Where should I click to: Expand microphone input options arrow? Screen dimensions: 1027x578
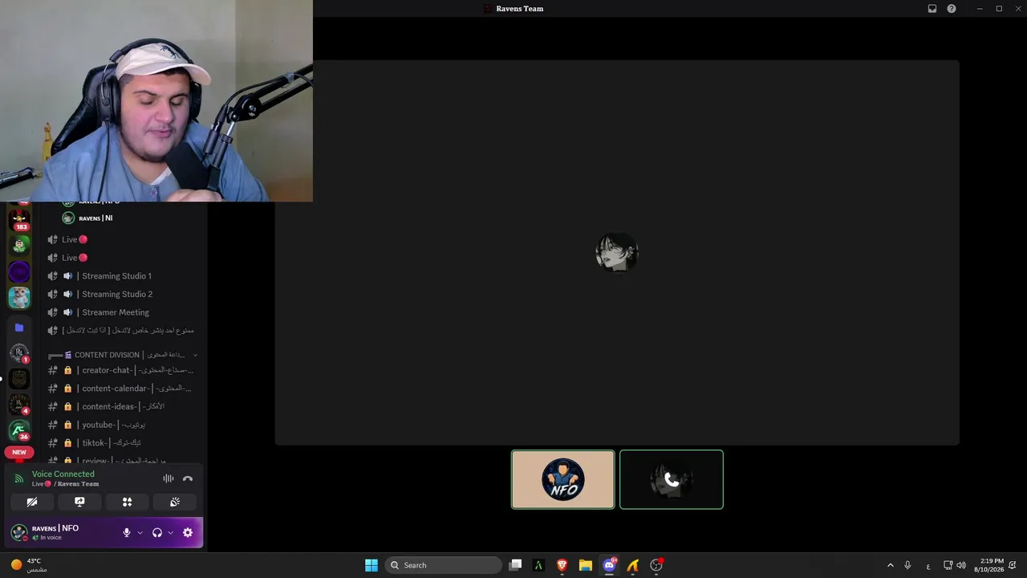tap(140, 532)
